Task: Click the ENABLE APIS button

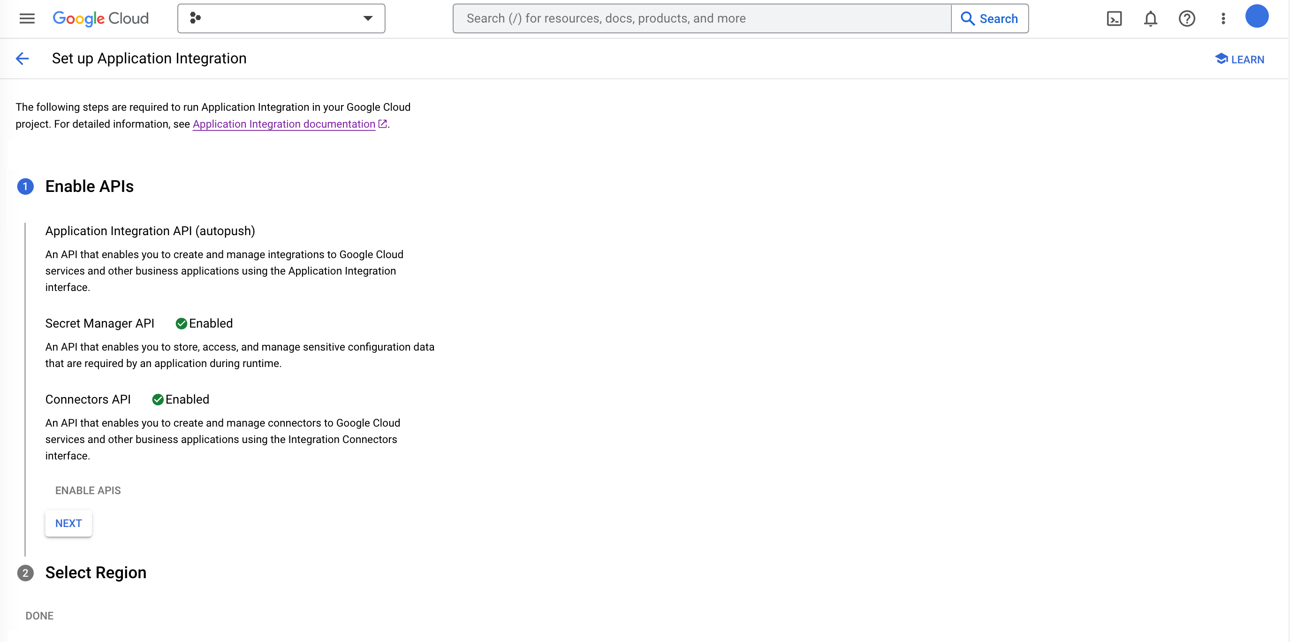Action: tap(88, 490)
